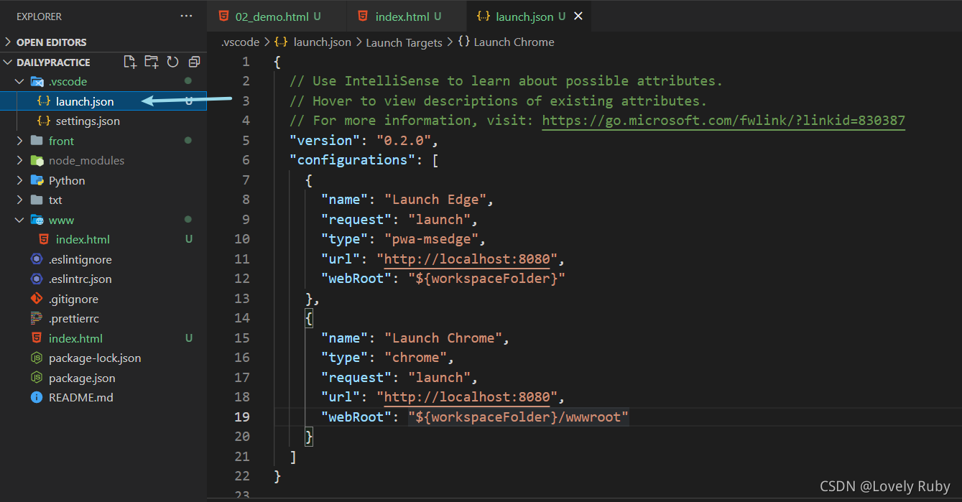The height and width of the screenshot is (502, 962).
Task: Click the HTML5 icon of 02_demo.html tab
Action: tap(224, 16)
